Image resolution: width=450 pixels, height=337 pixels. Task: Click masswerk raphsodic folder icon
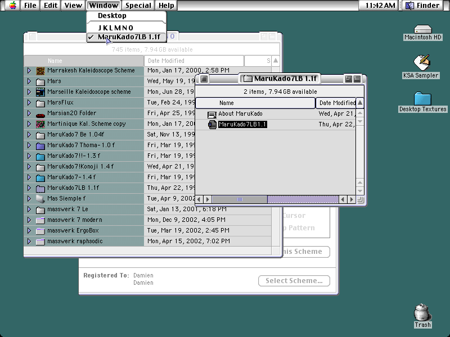tap(40, 242)
